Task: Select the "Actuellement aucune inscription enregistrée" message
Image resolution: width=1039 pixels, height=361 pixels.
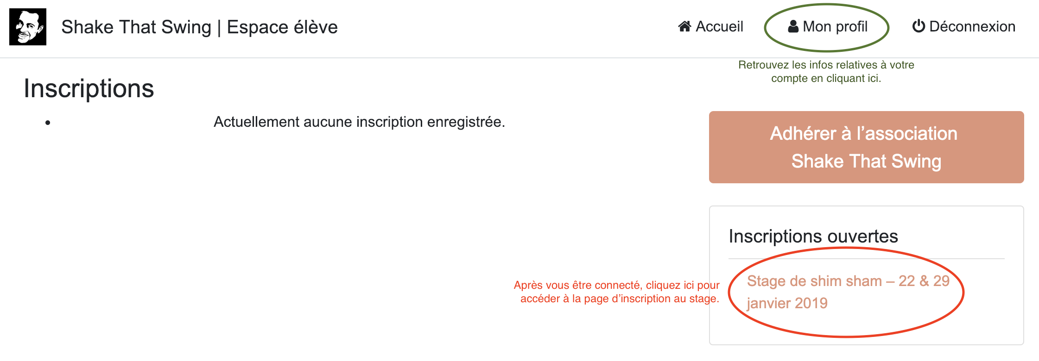Action: tap(359, 122)
